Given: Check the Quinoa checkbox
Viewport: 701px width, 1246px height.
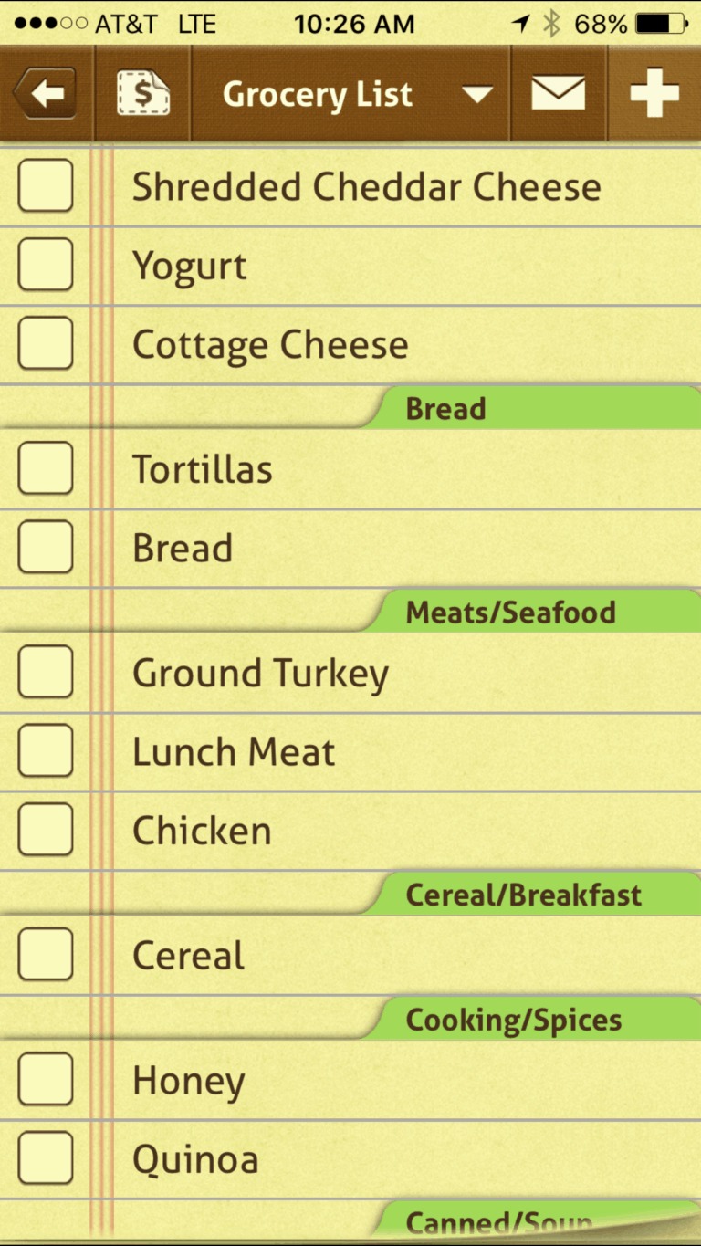Looking at the screenshot, I should point(46,1158).
